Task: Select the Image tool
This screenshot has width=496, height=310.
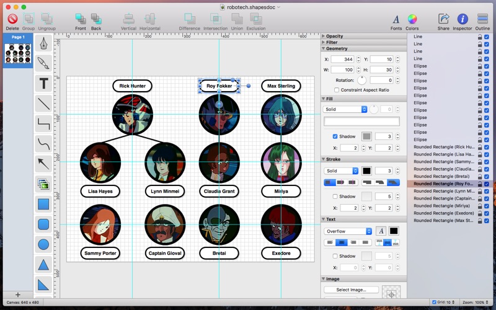Action: tap(43, 184)
